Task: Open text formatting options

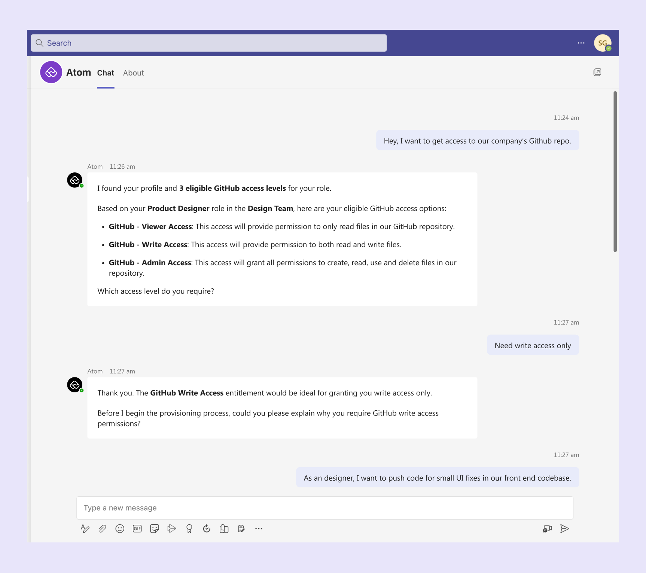Action: [85, 528]
